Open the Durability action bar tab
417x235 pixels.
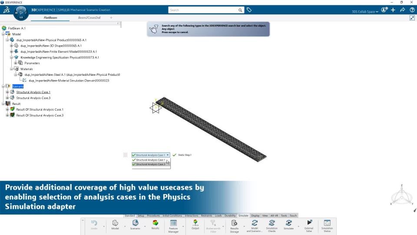230,215
